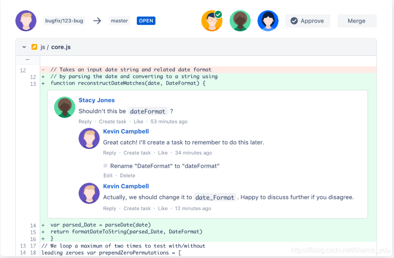Click the green reviewer avatar in header
This screenshot has width=394, height=258.
click(x=240, y=21)
